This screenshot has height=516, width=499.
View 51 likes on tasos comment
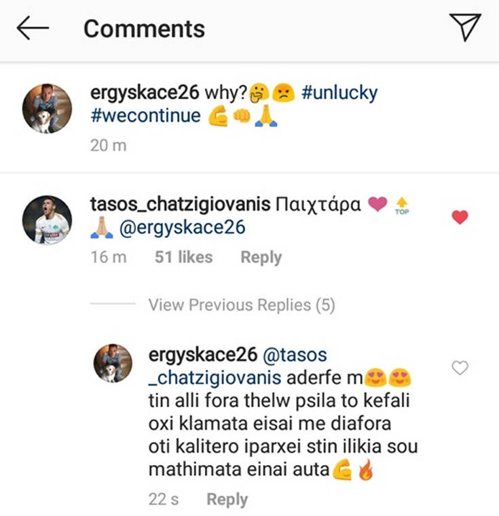coord(183,258)
